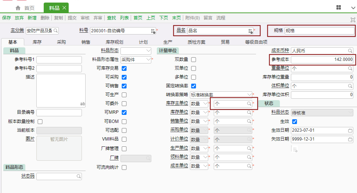Click search icon in 成本币种 field
This screenshot has height=193, width=357.
click(x=350, y=51)
